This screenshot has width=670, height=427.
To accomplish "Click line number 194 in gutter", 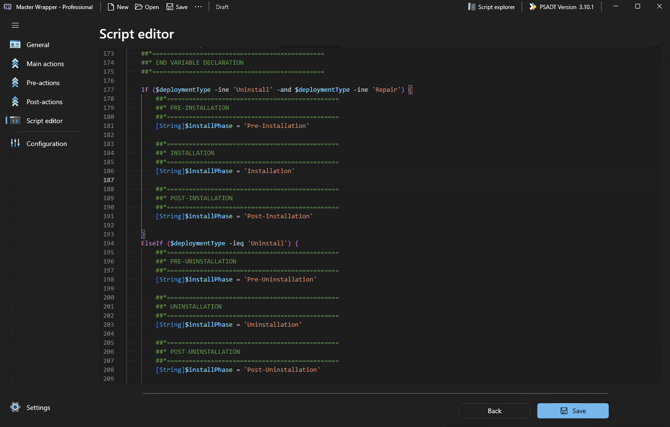I will pyautogui.click(x=108, y=243).
